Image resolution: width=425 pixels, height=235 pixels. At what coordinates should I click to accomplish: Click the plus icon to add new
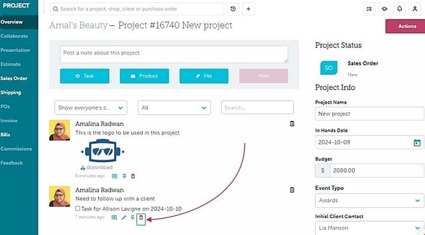(x=248, y=9)
